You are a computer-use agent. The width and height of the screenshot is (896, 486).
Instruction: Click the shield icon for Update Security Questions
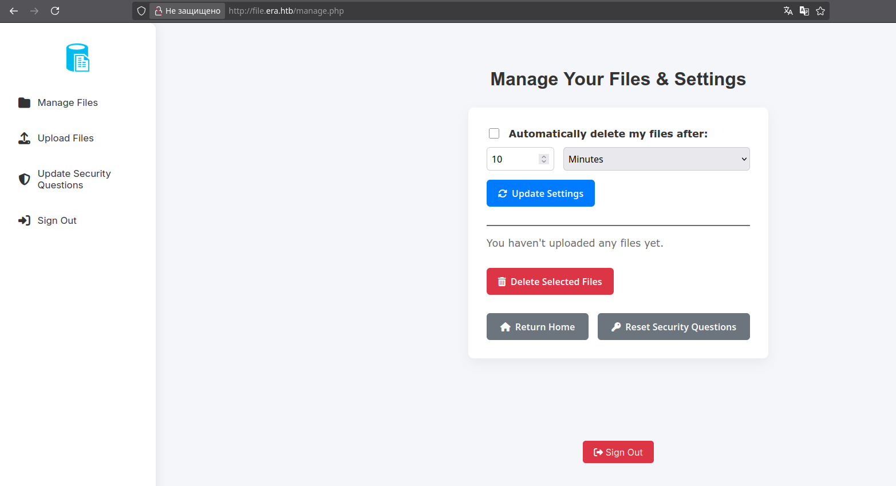pyautogui.click(x=24, y=179)
